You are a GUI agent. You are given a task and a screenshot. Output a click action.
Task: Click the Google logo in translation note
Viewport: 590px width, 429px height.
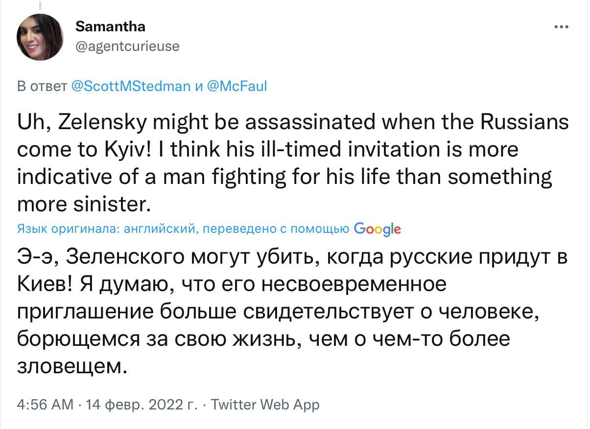(x=377, y=228)
